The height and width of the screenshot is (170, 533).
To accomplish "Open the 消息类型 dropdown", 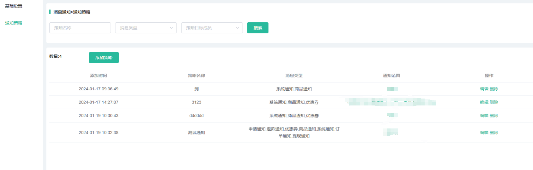I will coord(142,28).
